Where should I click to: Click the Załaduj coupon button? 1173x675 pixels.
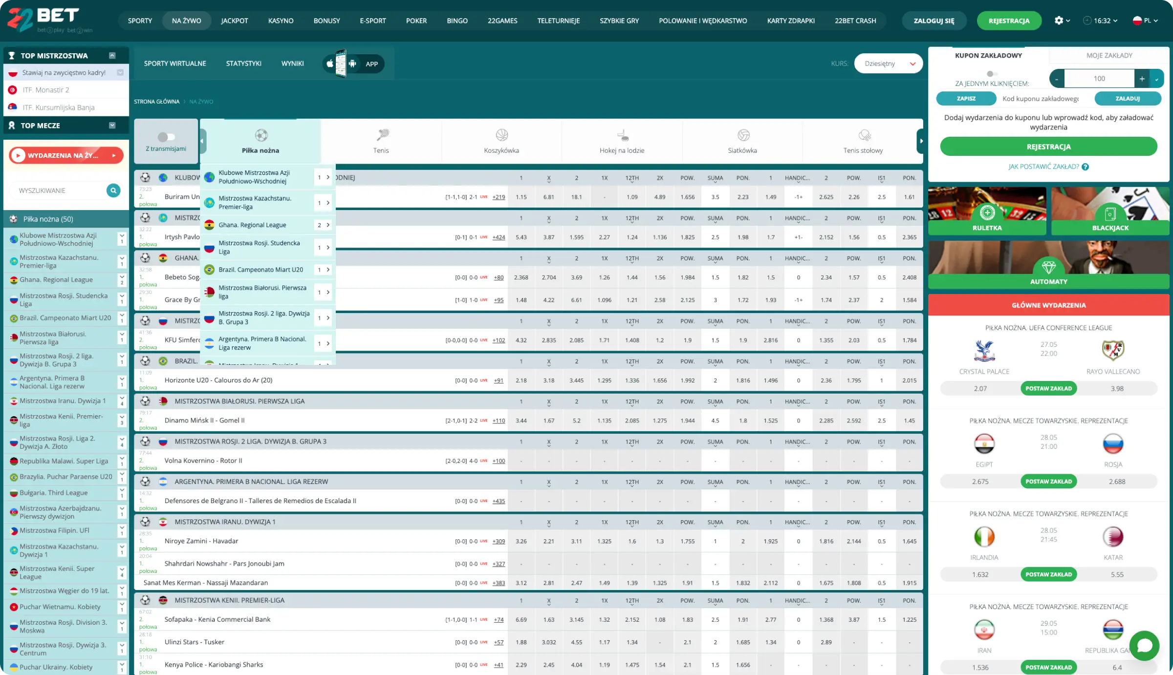(x=1128, y=98)
